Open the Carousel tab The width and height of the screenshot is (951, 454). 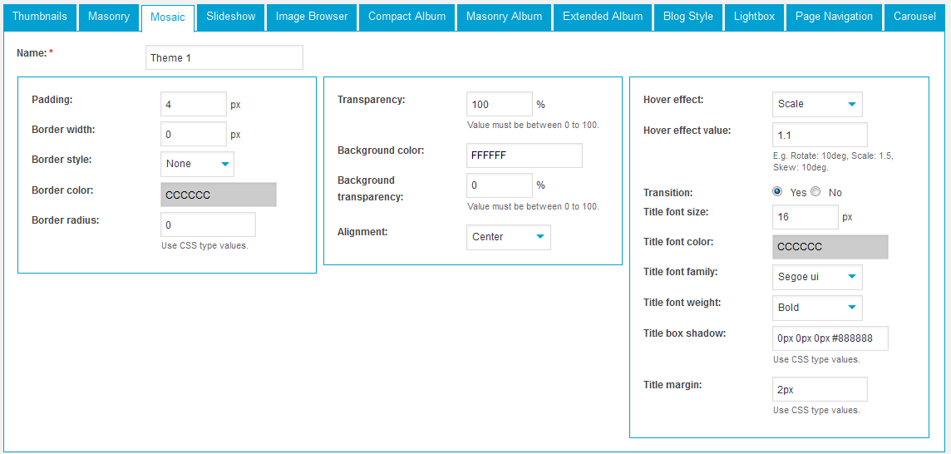914,17
